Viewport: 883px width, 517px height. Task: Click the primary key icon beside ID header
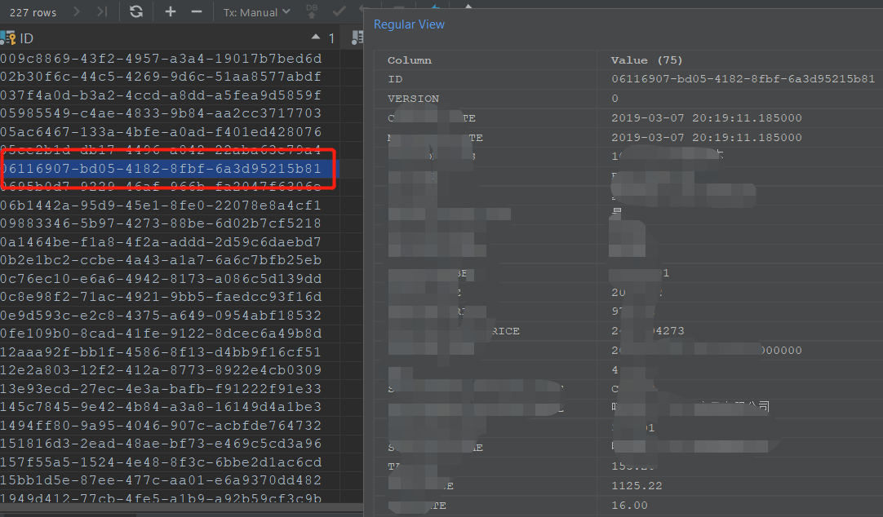tap(8, 38)
